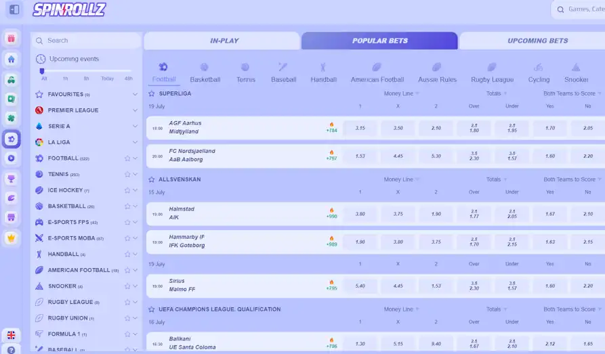Expand the Serie A chevron
Viewport: 605px width, 354px height.
(135, 126)
